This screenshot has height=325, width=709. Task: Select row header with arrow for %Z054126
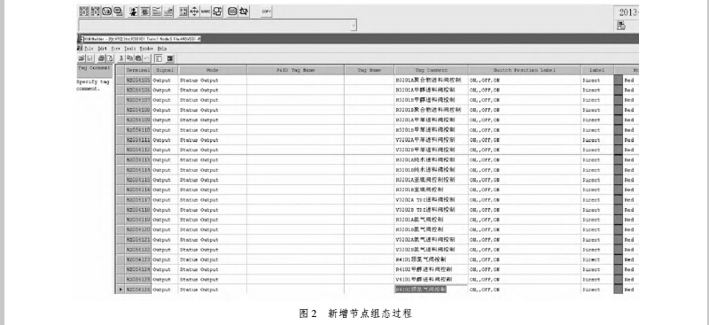(x=120, y=290)
